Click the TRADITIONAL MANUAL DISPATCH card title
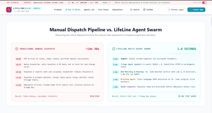 [x=37, y=49]
